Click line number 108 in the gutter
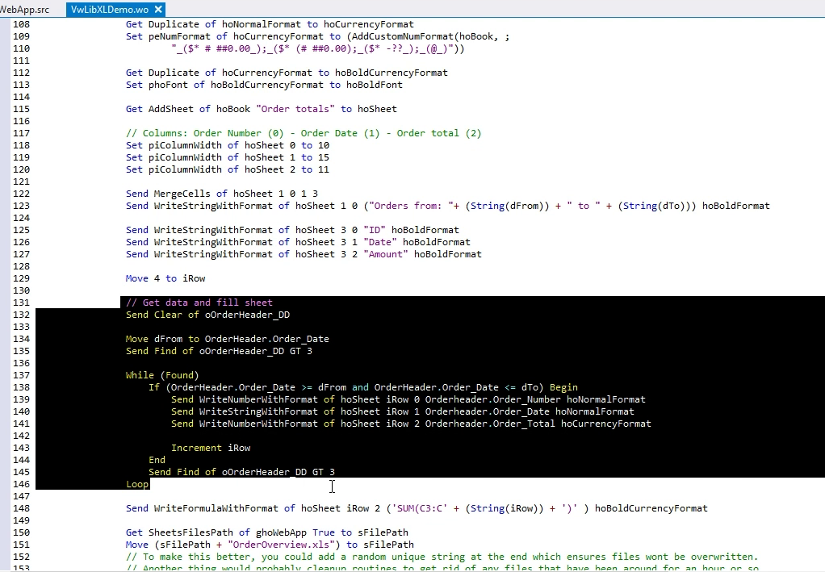This screenshot has height=572, width=825. 21,24
